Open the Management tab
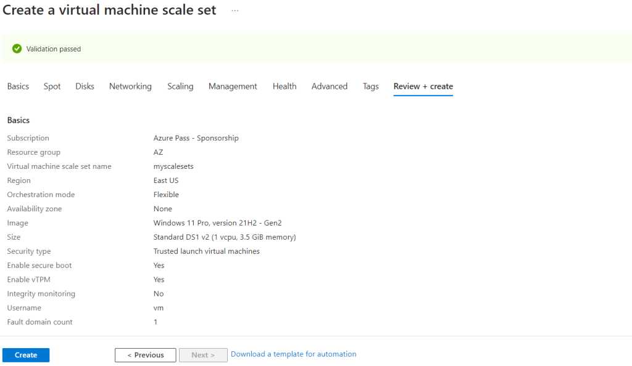 click(233, 86)
